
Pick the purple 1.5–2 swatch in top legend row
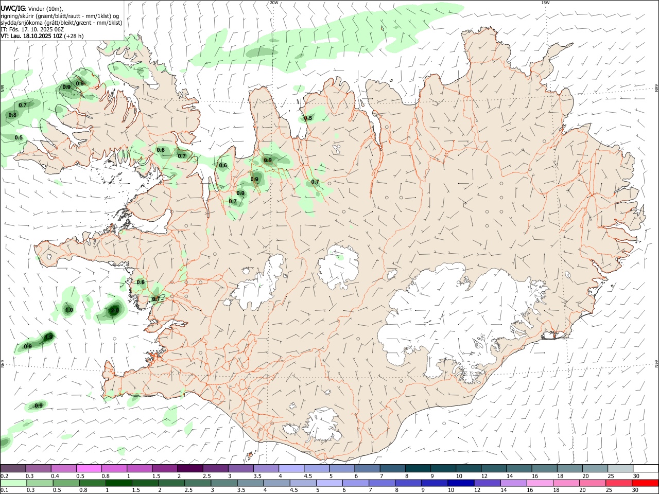point(165,468)
